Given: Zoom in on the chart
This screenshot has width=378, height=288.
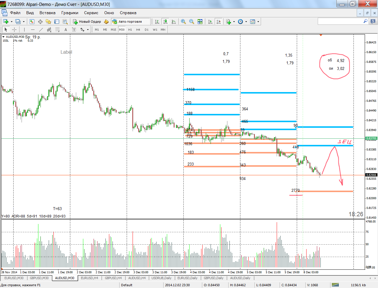Looking at the screenshot, I should pyautogui.click(x=183, y=22).
